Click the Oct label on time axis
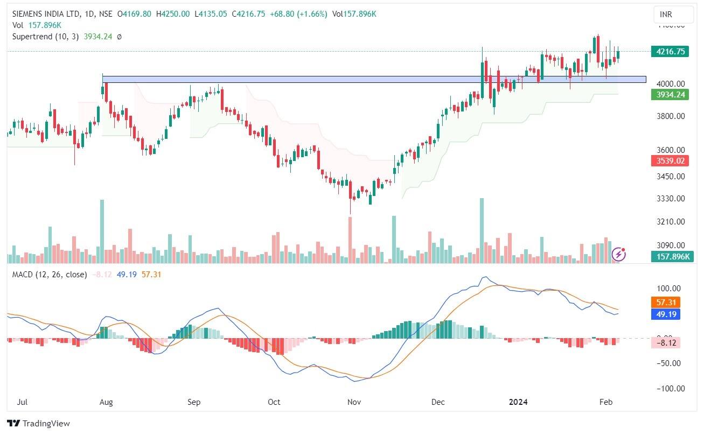 click(274, 402)
